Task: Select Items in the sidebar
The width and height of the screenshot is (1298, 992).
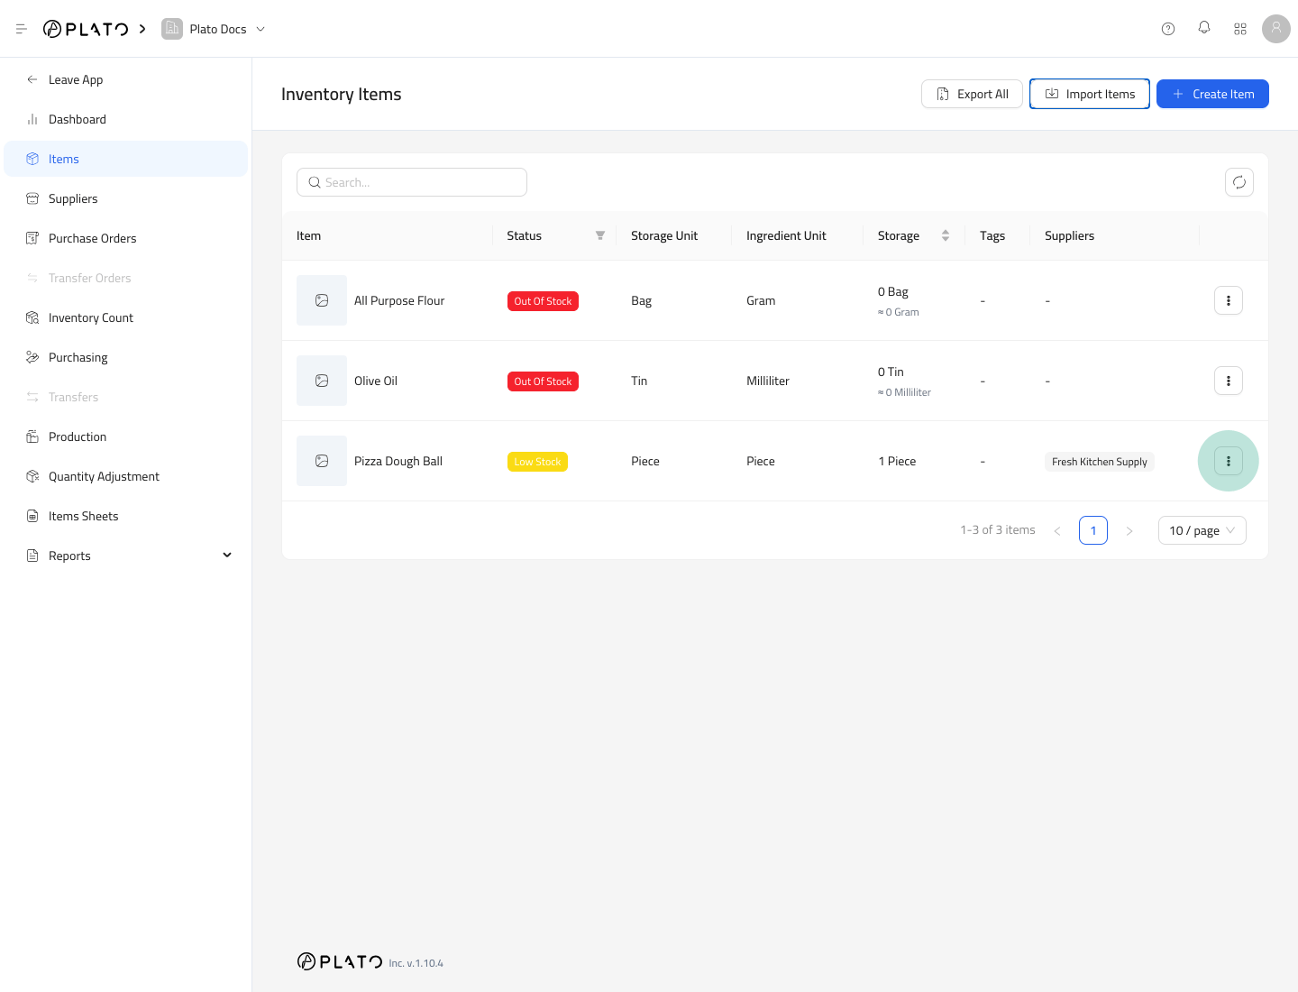Action: pyautogui.click(x=126, y=159)
